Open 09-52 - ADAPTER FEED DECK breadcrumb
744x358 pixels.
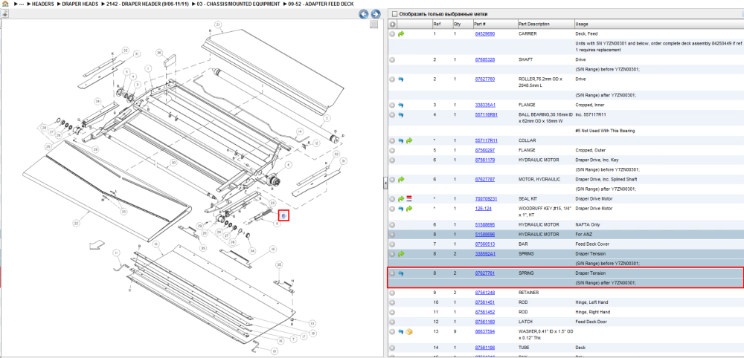pyautogui.click(x=321, y=4)
